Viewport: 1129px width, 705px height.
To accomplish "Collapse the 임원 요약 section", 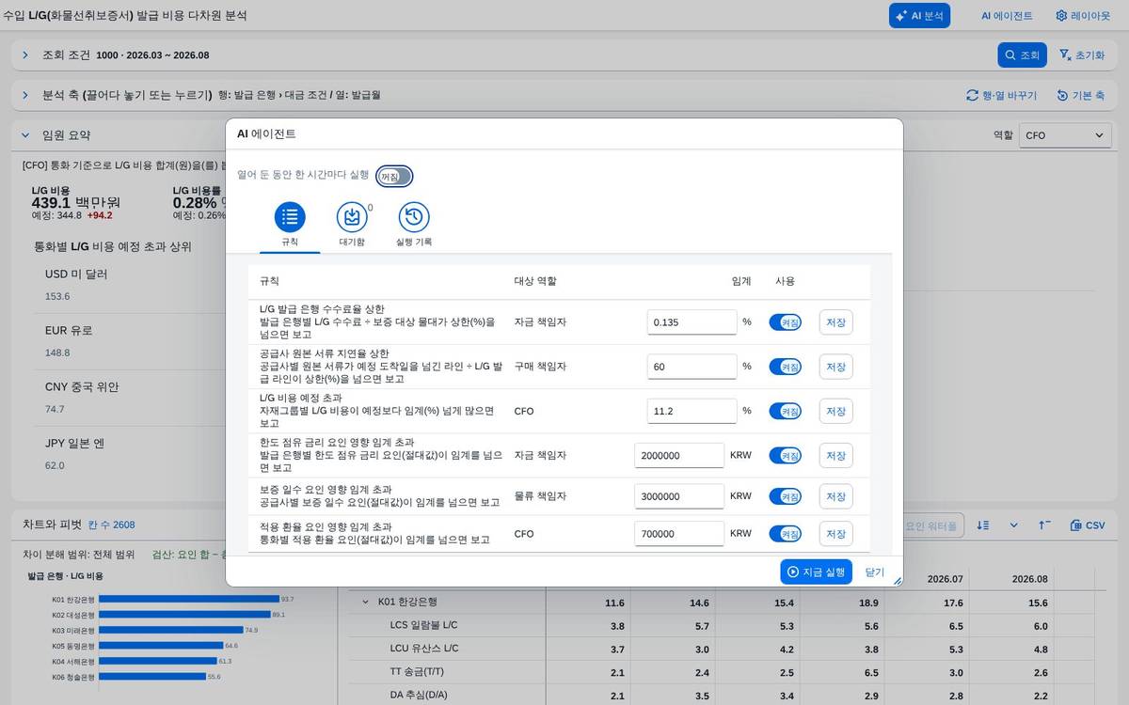I will [x=25, y=135].
